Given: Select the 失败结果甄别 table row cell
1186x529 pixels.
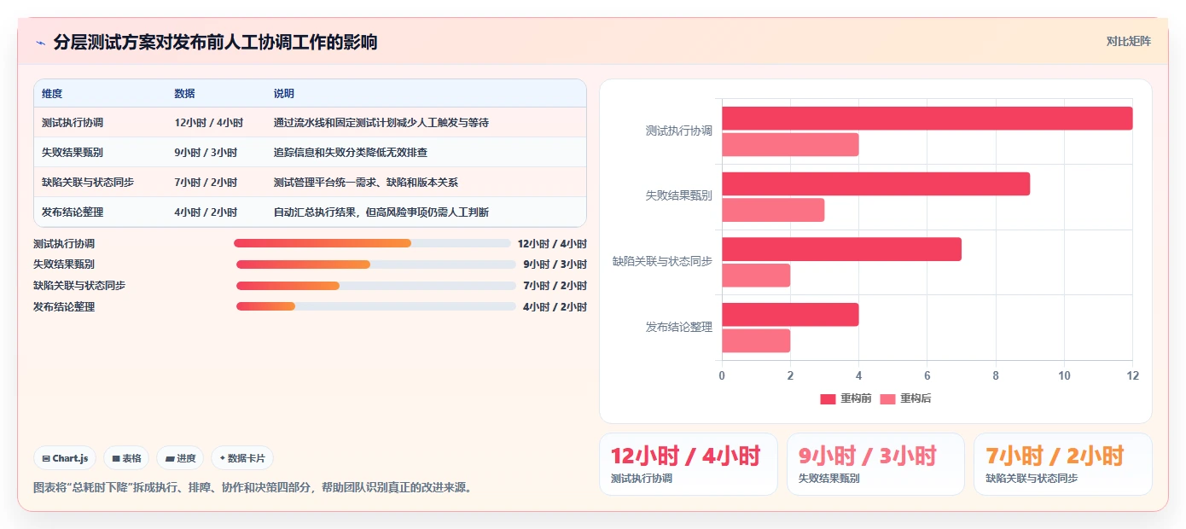Looking at the screenshot, I should coord(73,153).
